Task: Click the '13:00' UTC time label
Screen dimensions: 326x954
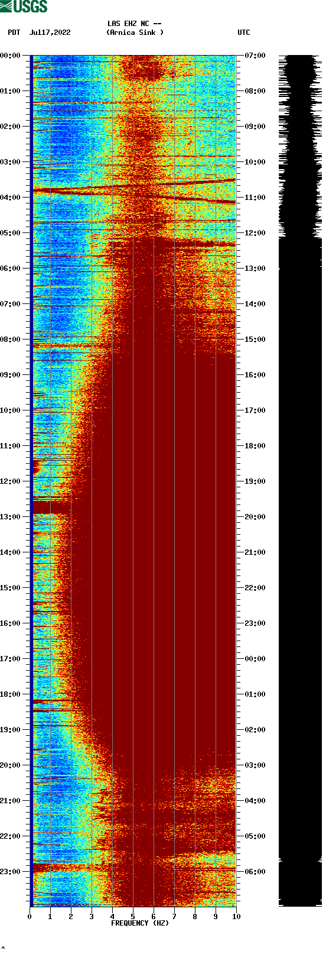Action: pos(255,269)
